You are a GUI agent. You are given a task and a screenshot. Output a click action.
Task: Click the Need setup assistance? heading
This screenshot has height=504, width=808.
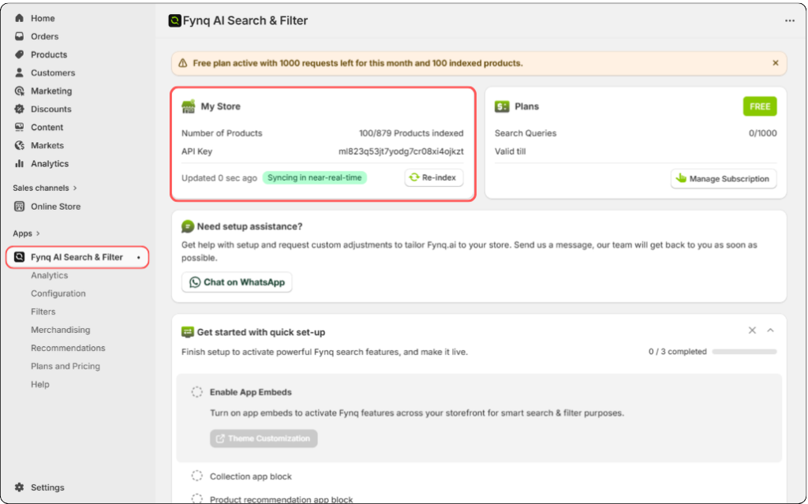[249, 226]
